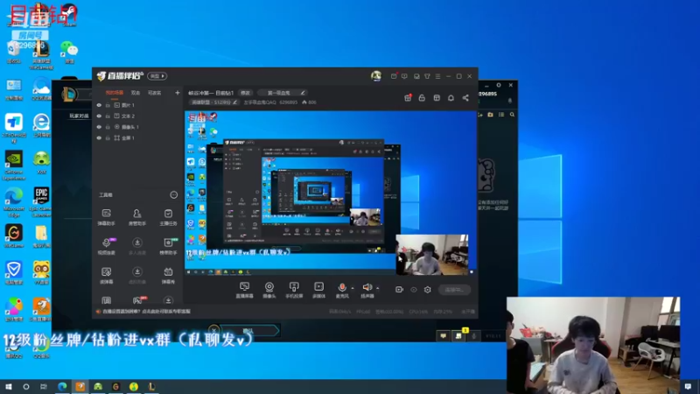Toggle visibility of 文本 2 source
Viewport: 700px width, 394px height.
click(x=99, y=116)
